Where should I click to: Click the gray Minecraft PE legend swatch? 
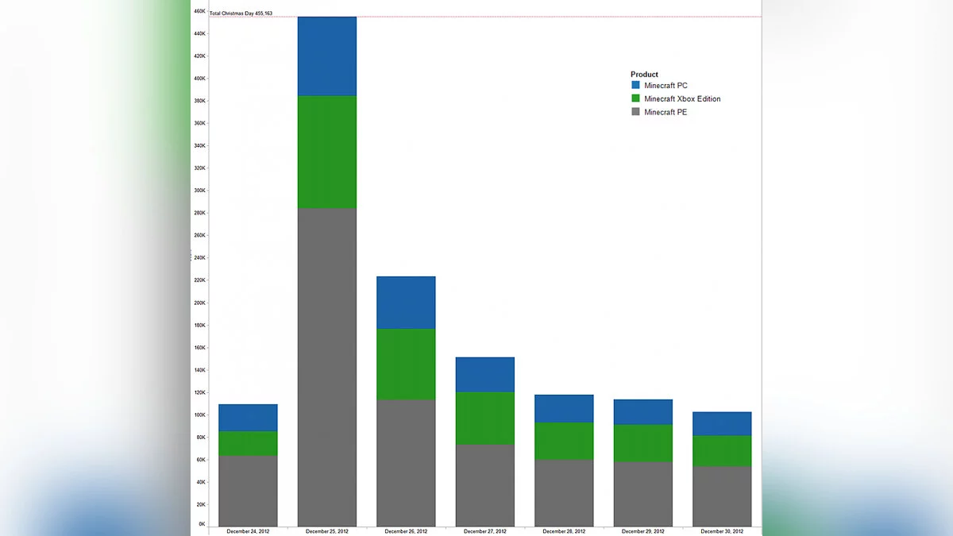[x=635, y=112]
